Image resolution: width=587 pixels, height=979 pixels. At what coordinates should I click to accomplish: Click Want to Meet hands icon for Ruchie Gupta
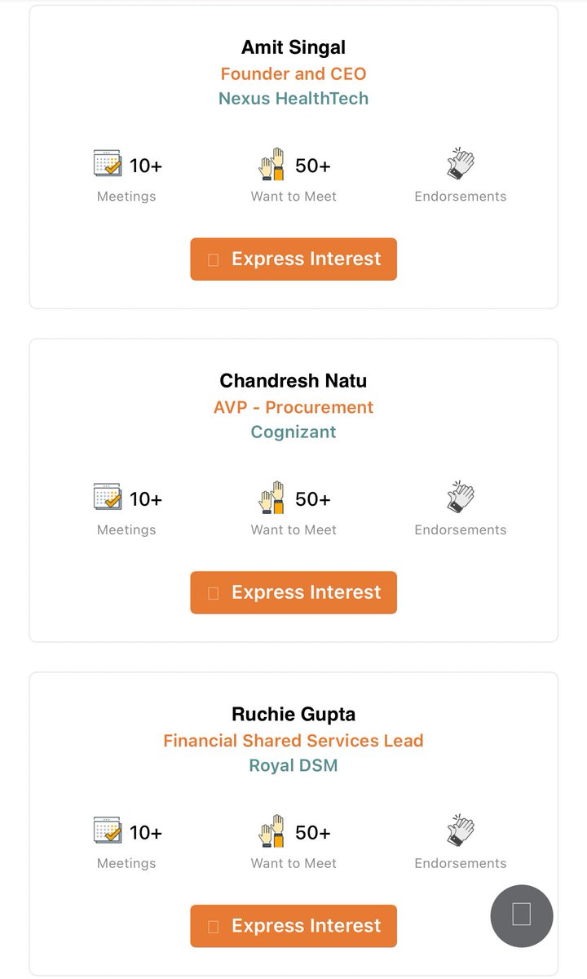click(x=271, y=831)
